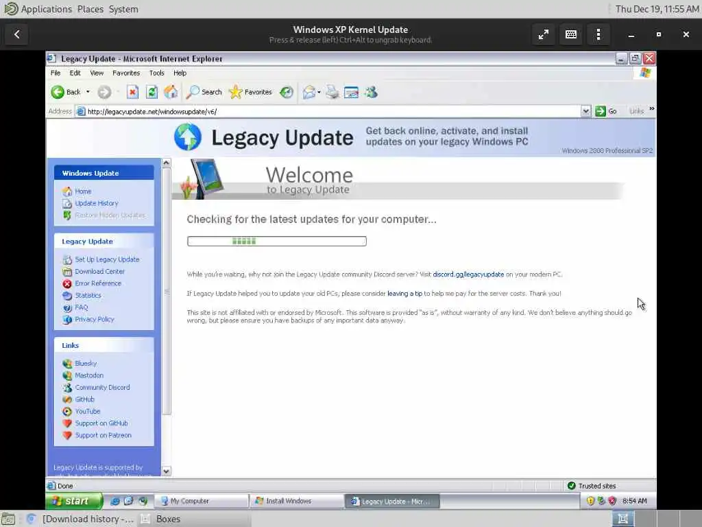Click the yellow security shield tray icon
The width and height of the screenshot is (702, 527).
pos(590,501)
